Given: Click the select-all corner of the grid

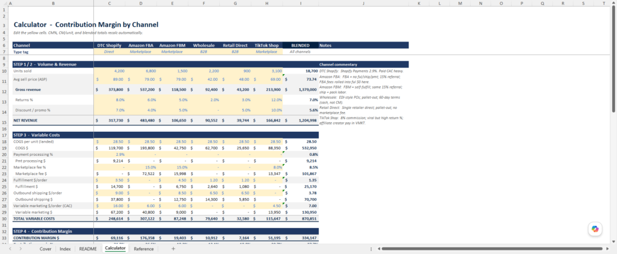Looking at the screenshot, I should coord(4,3).
